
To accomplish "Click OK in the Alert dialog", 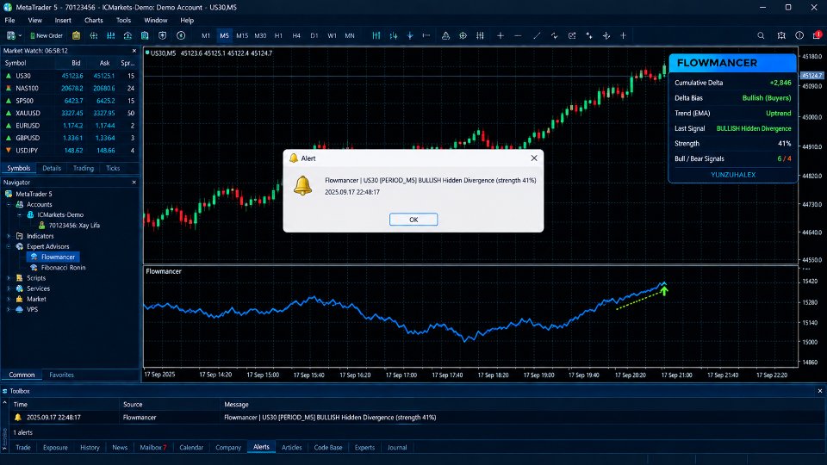I will (413, 220).
